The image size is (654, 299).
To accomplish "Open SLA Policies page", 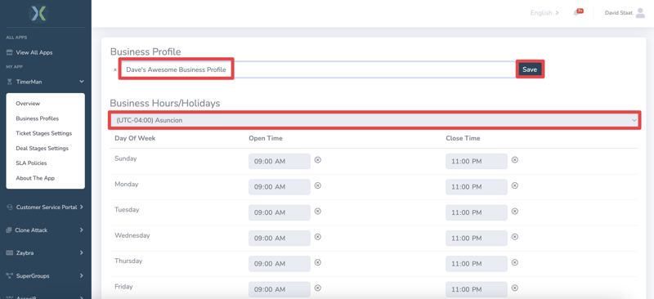I will (x=31, y=163).
